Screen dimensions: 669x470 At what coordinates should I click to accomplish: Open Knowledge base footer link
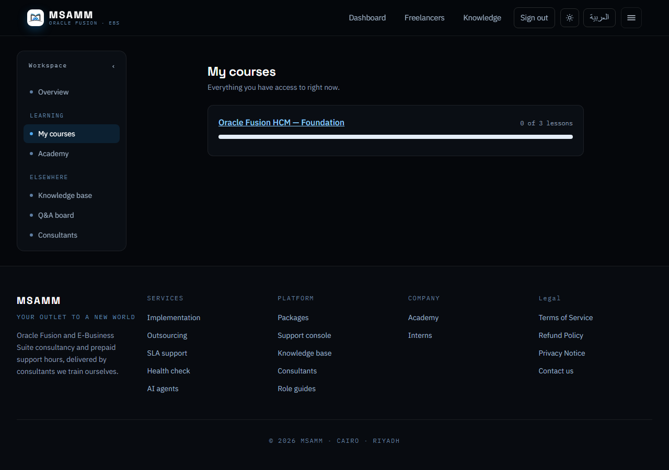[305, 353]
